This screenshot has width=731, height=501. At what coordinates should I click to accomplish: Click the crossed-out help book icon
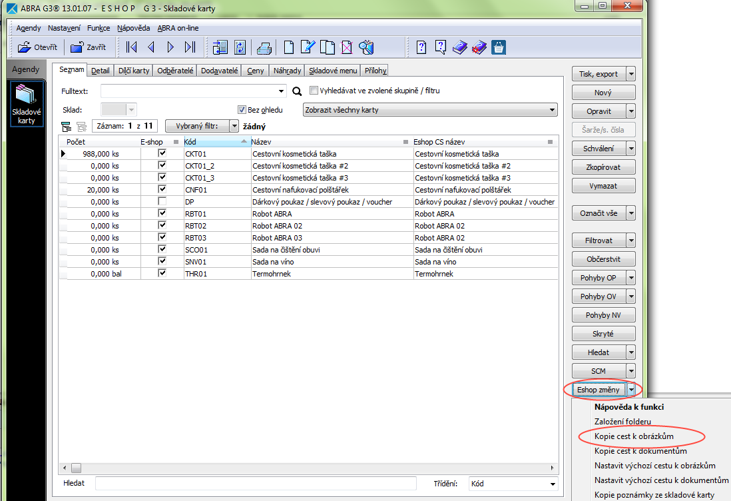(479, 47)
